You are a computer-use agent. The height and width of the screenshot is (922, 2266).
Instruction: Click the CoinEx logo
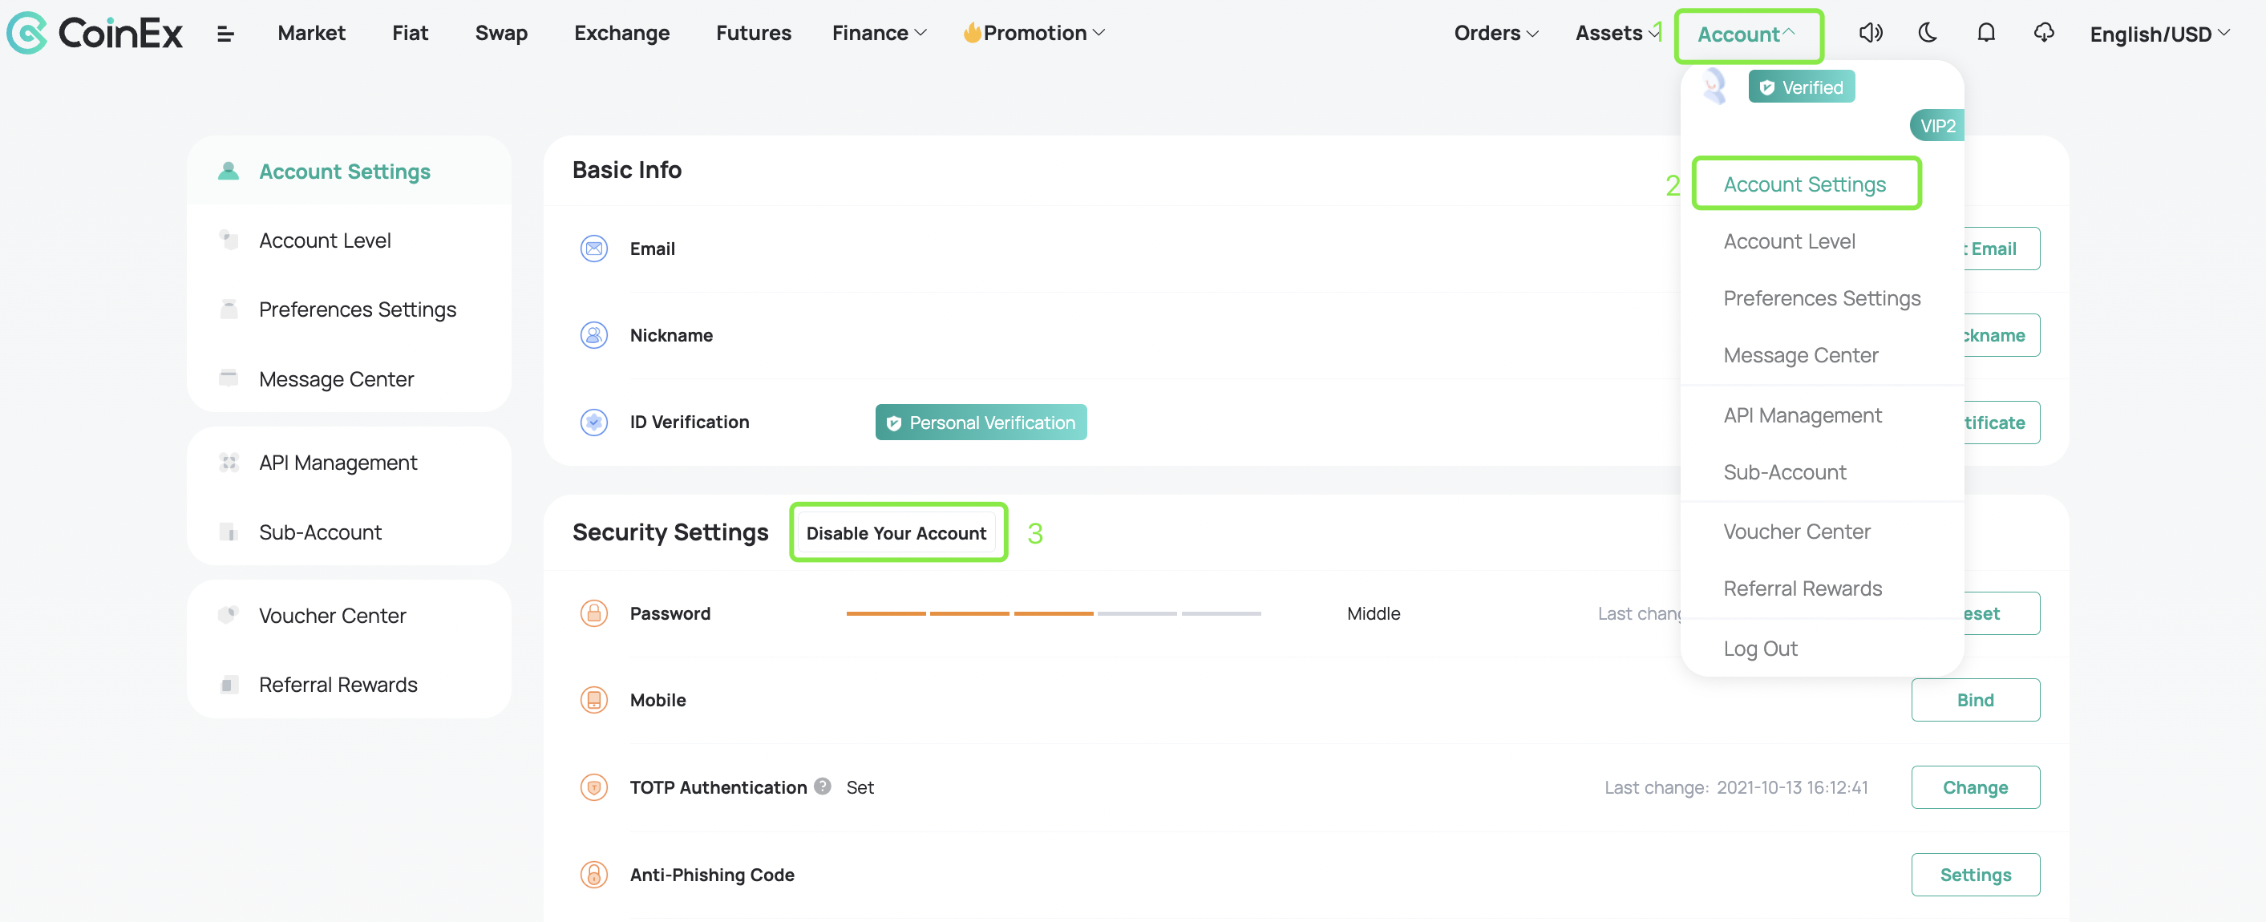pos(95,34)
